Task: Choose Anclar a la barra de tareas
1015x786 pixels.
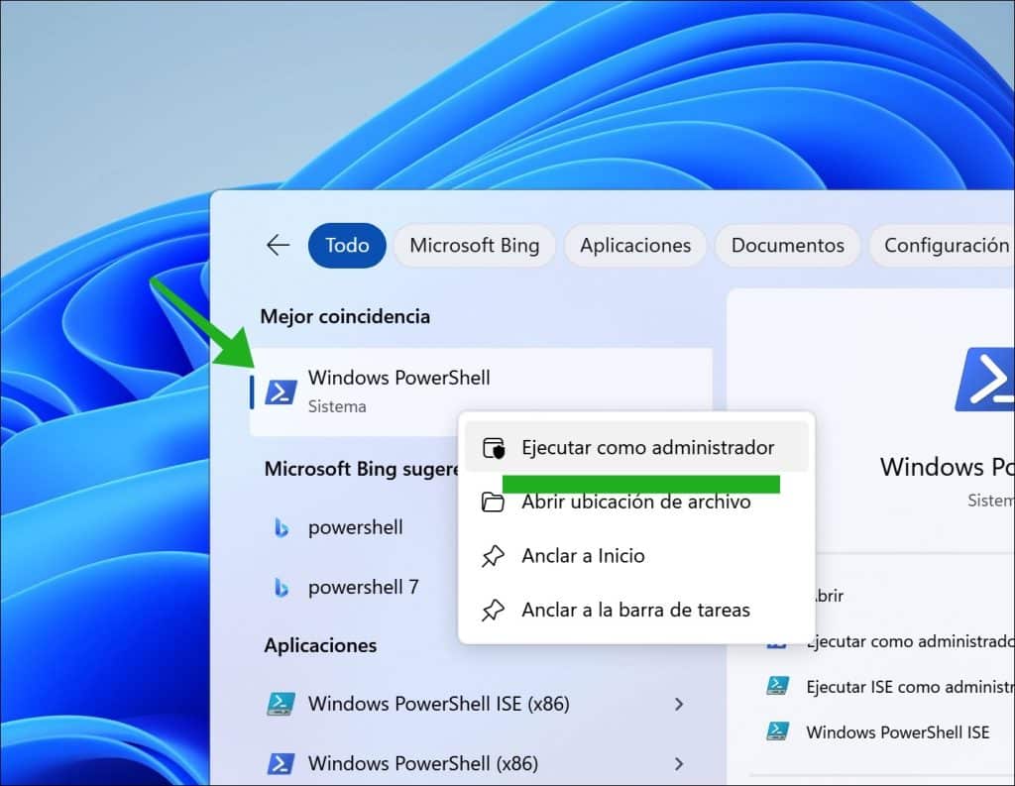Action: tap(635, 610)
